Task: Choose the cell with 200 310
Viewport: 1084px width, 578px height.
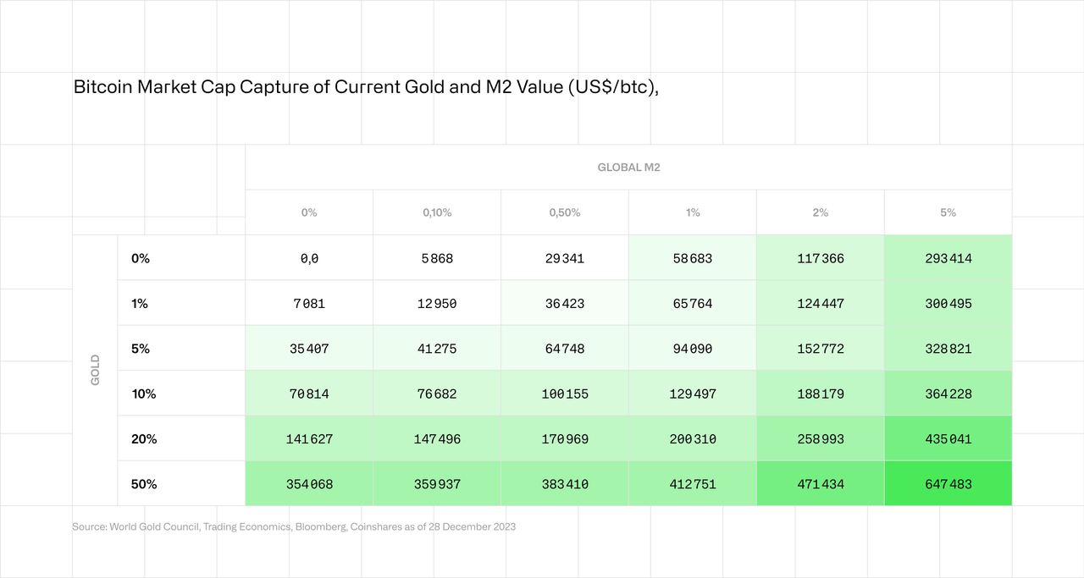Action: 693,438
